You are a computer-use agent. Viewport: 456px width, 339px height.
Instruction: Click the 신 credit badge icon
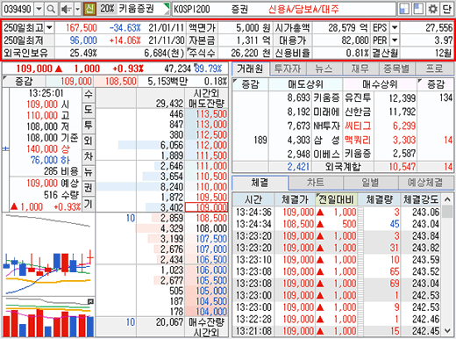[x=89, y=9]
